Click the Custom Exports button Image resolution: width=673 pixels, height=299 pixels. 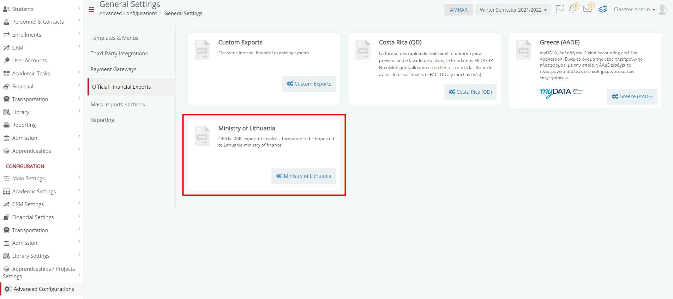click(309, 84)
